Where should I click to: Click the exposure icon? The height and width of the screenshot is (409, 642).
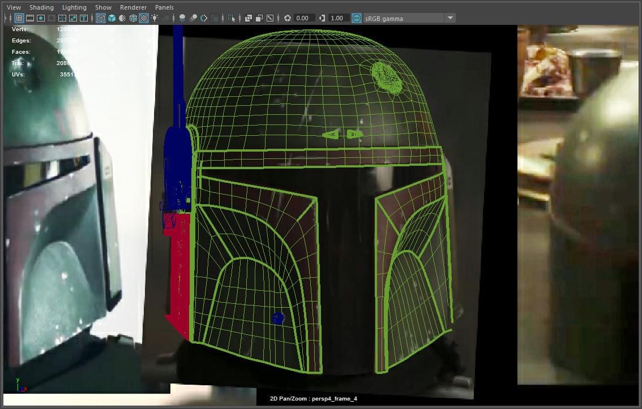pyautogui.click(x=288, y=18)
